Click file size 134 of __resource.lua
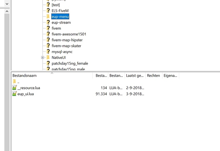The width and height of the screenshot is (220, 151). point(104,88)
